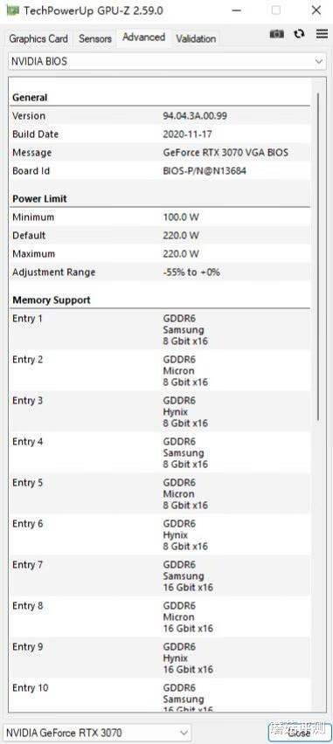Click the Adjustment Range row
This screenshot has height=744, width=333.
[160, 272]
